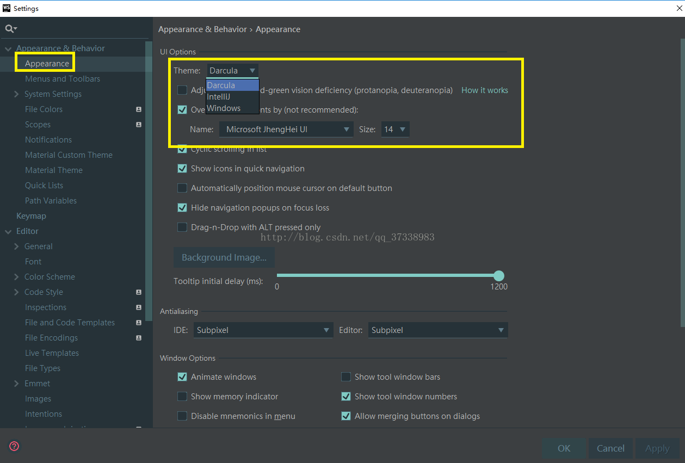Select IntelliJ in the theme list
This screenshot has width=685, height=463.
click(232, 97)
